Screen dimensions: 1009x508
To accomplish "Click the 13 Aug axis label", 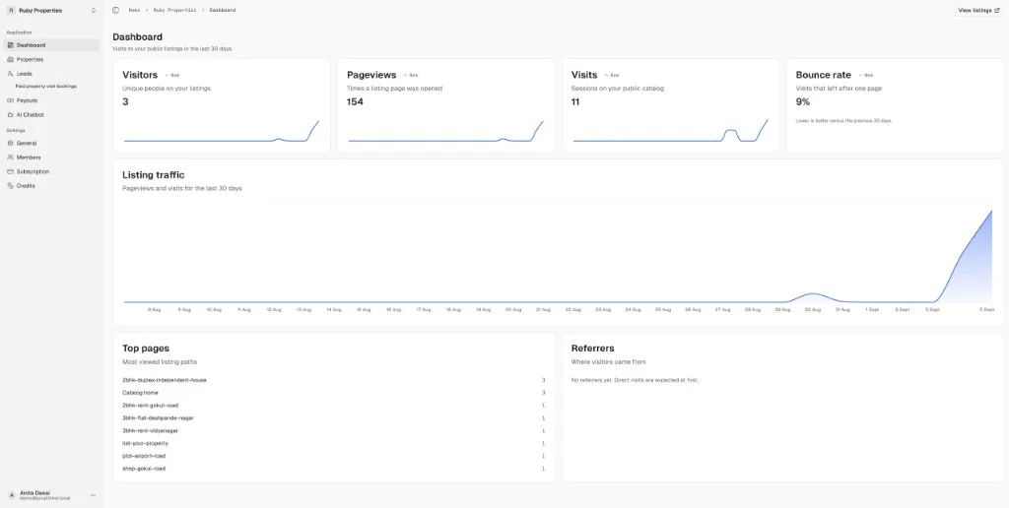I will (x=303, y=309).
